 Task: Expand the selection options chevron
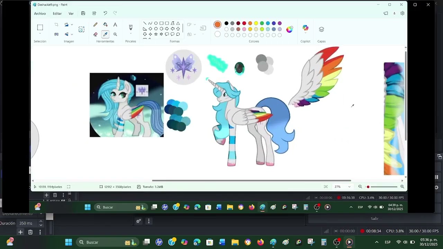40,34
